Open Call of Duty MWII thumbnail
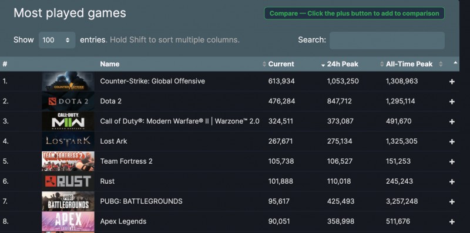Screen dimensions: 470x233 [68, 121]
